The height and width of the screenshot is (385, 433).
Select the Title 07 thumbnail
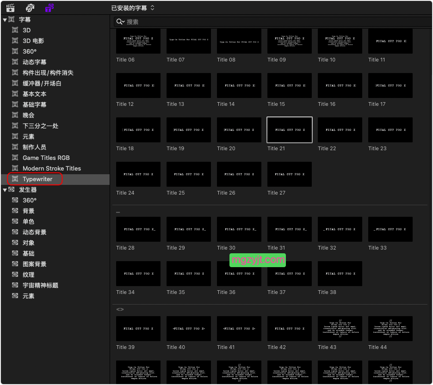click(x=189, y=41)
